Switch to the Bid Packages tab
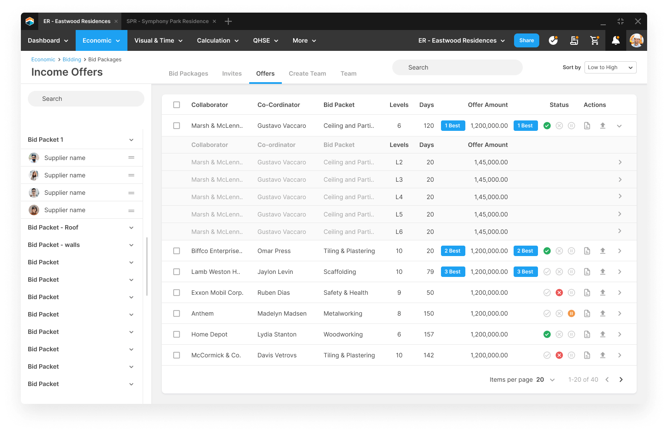 [x=188, y=73]
